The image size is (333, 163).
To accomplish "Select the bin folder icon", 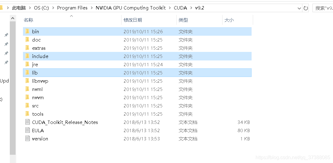I will tap(27, 31).
